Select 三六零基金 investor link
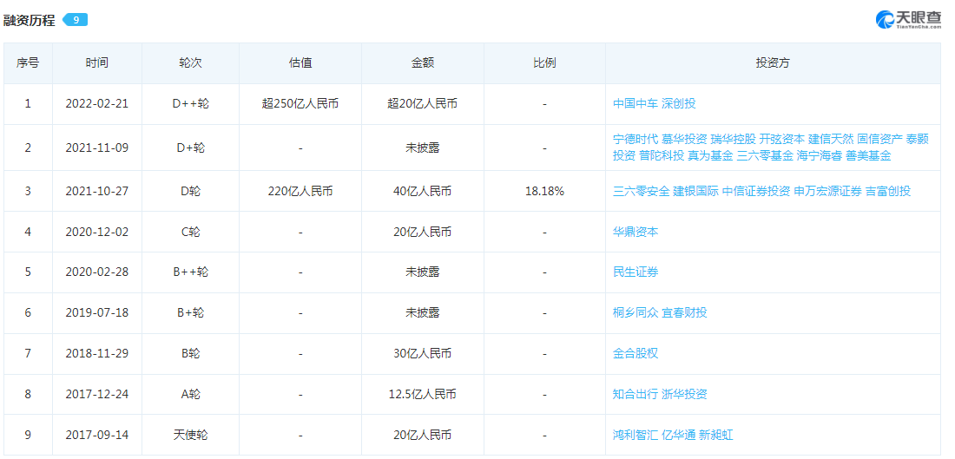The height and width of the screenshot is (459, 955). click(x=765, y=156)
